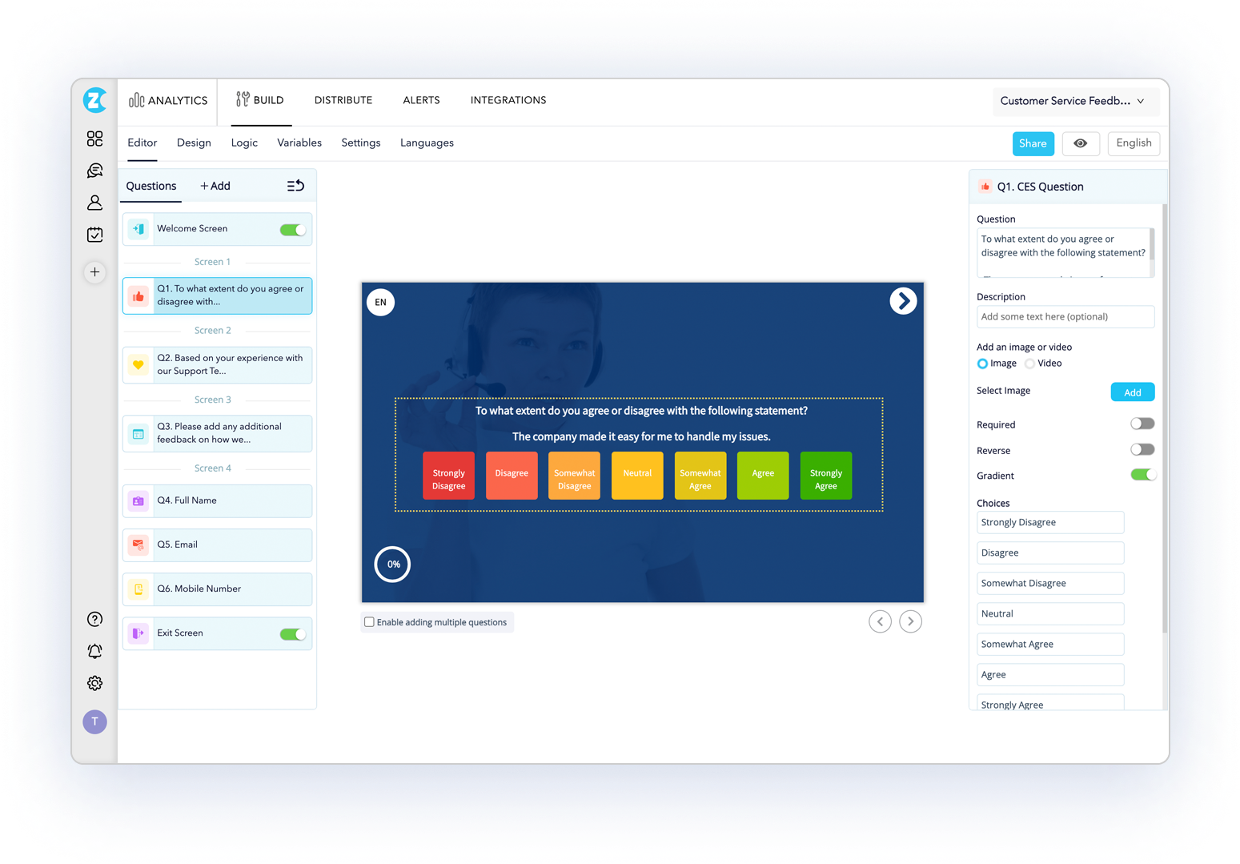Screen dimensions: 1240x864
Task: Click the next arrow on survey preview
Action: 903,301
